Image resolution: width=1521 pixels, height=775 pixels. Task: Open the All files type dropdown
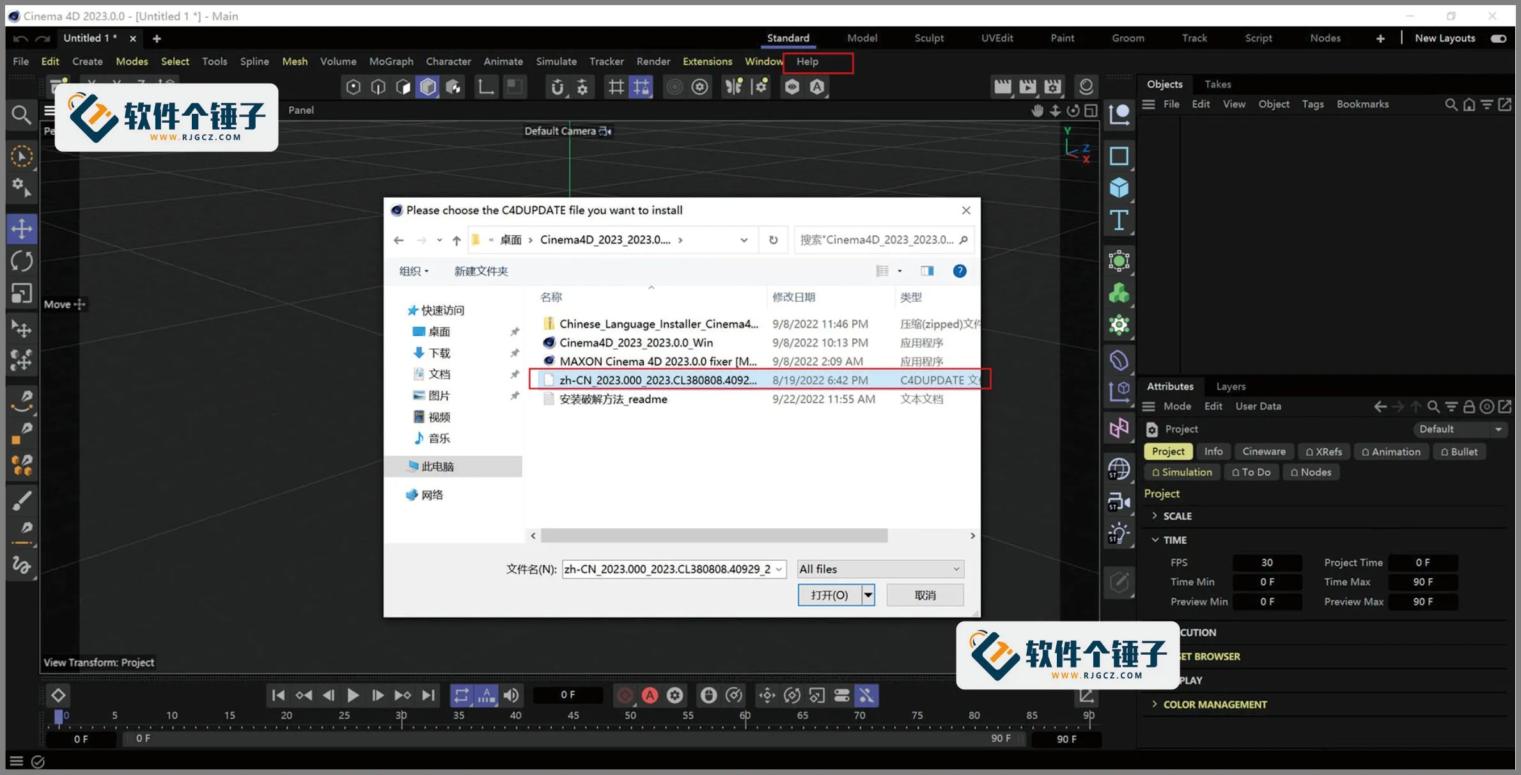point(880,568)
